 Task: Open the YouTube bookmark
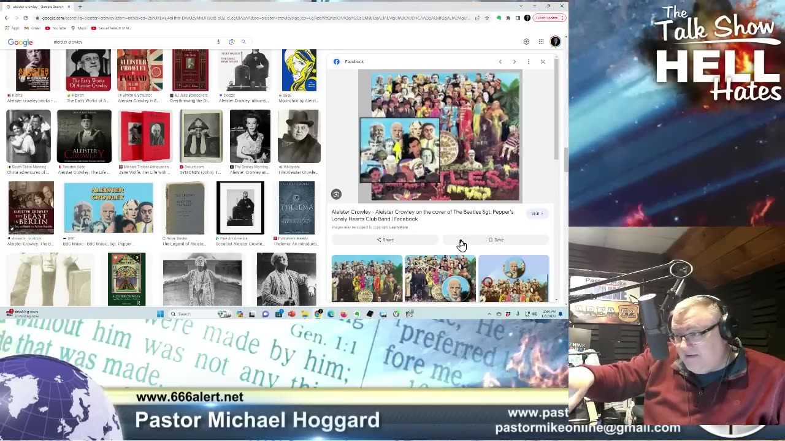[56, 28]
